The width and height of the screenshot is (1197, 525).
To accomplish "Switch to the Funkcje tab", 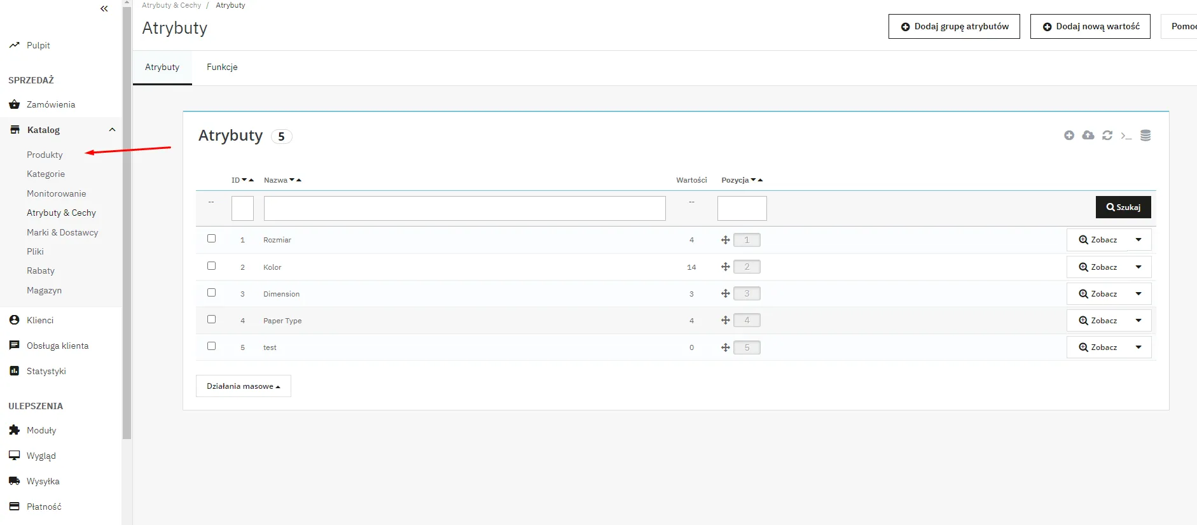I will pyautogui.click(x=222, y=67).
